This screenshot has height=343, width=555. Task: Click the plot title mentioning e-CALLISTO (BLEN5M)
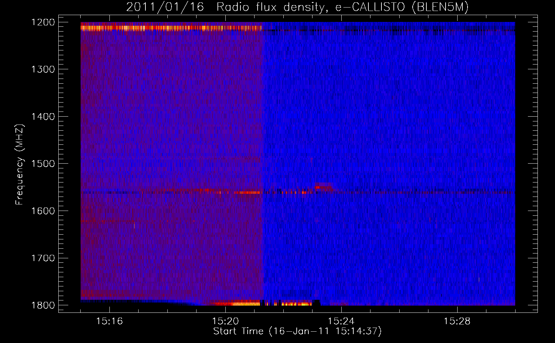297,7
